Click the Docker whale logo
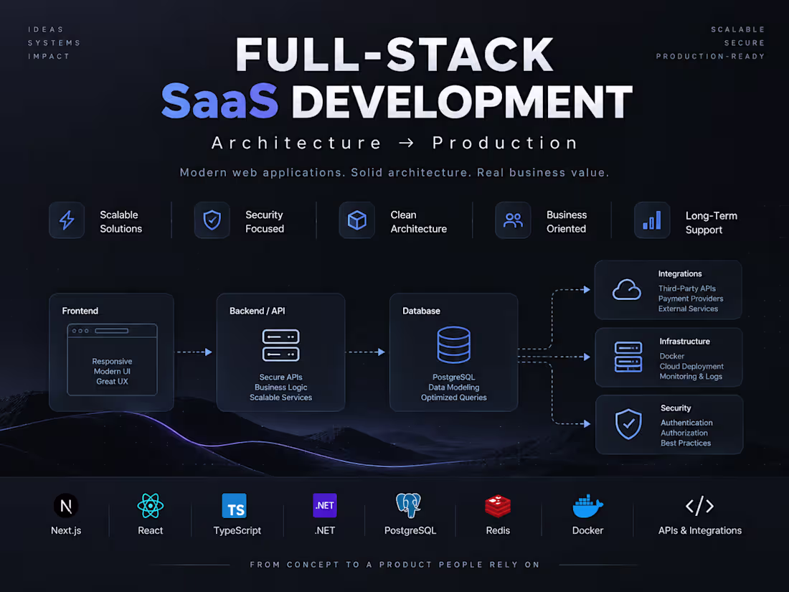The height and width of the screenshot is (592, 789). click(x=587, y=506)
